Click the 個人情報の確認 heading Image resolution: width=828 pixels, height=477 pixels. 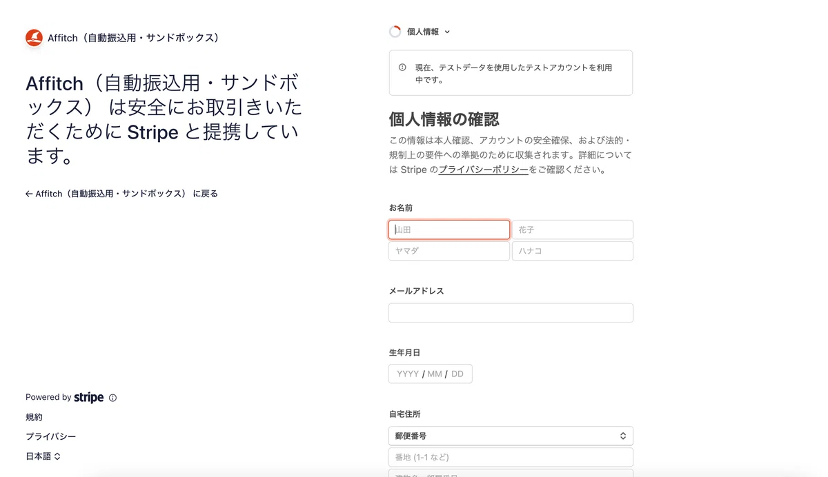click(444, 119)
